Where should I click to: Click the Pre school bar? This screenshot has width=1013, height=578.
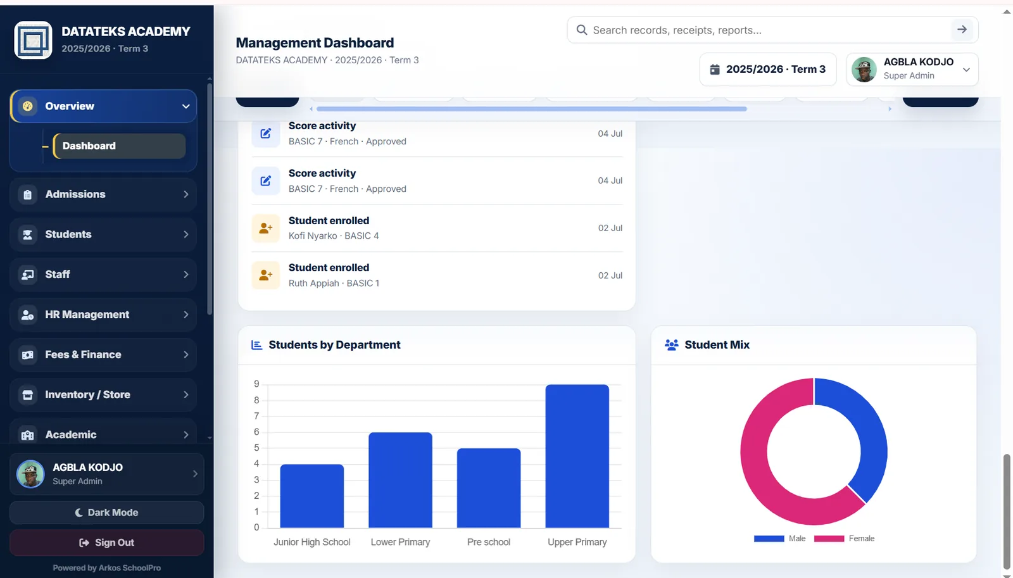[x=489, y=488]
